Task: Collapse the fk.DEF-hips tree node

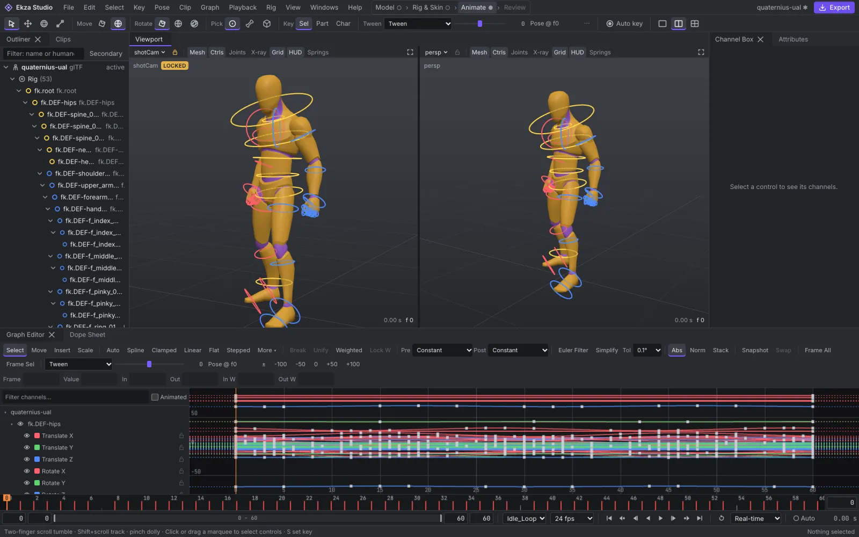Action: coord(25,103)
